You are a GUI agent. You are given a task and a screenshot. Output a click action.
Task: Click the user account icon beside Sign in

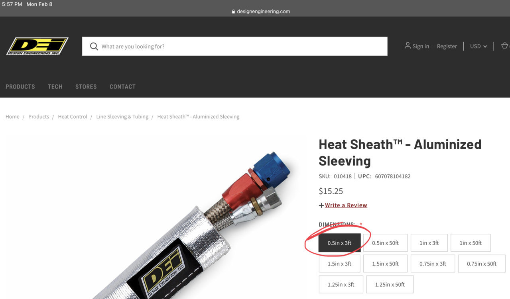tap(408, 46)
